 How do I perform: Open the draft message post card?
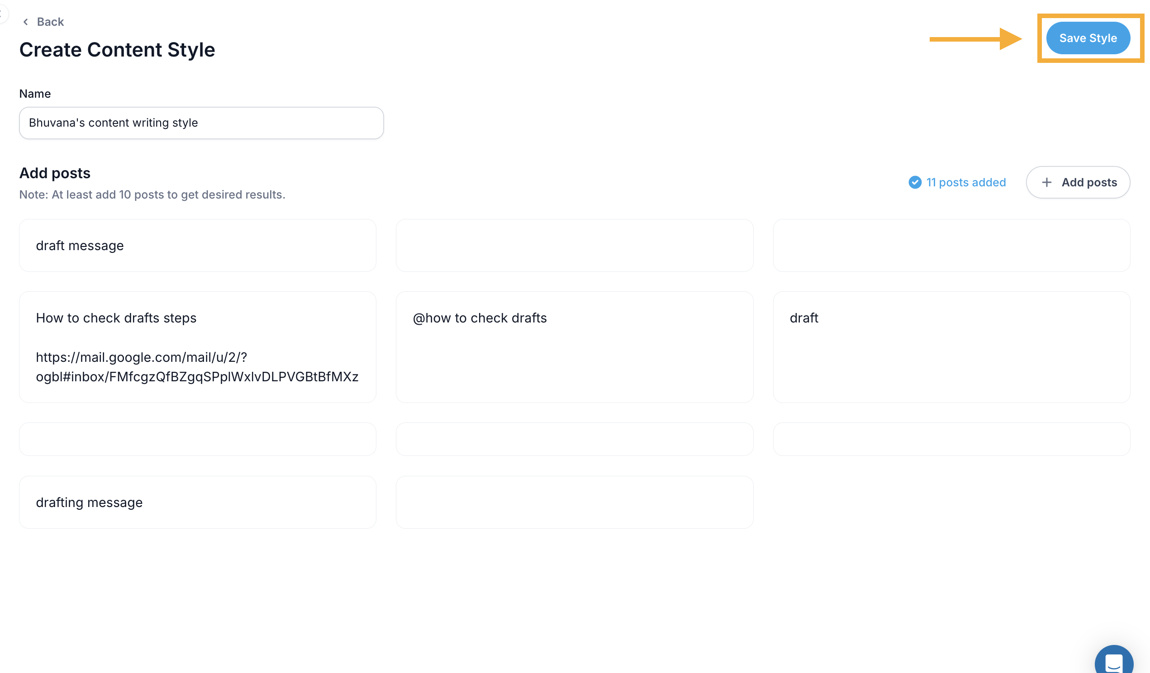198,246
